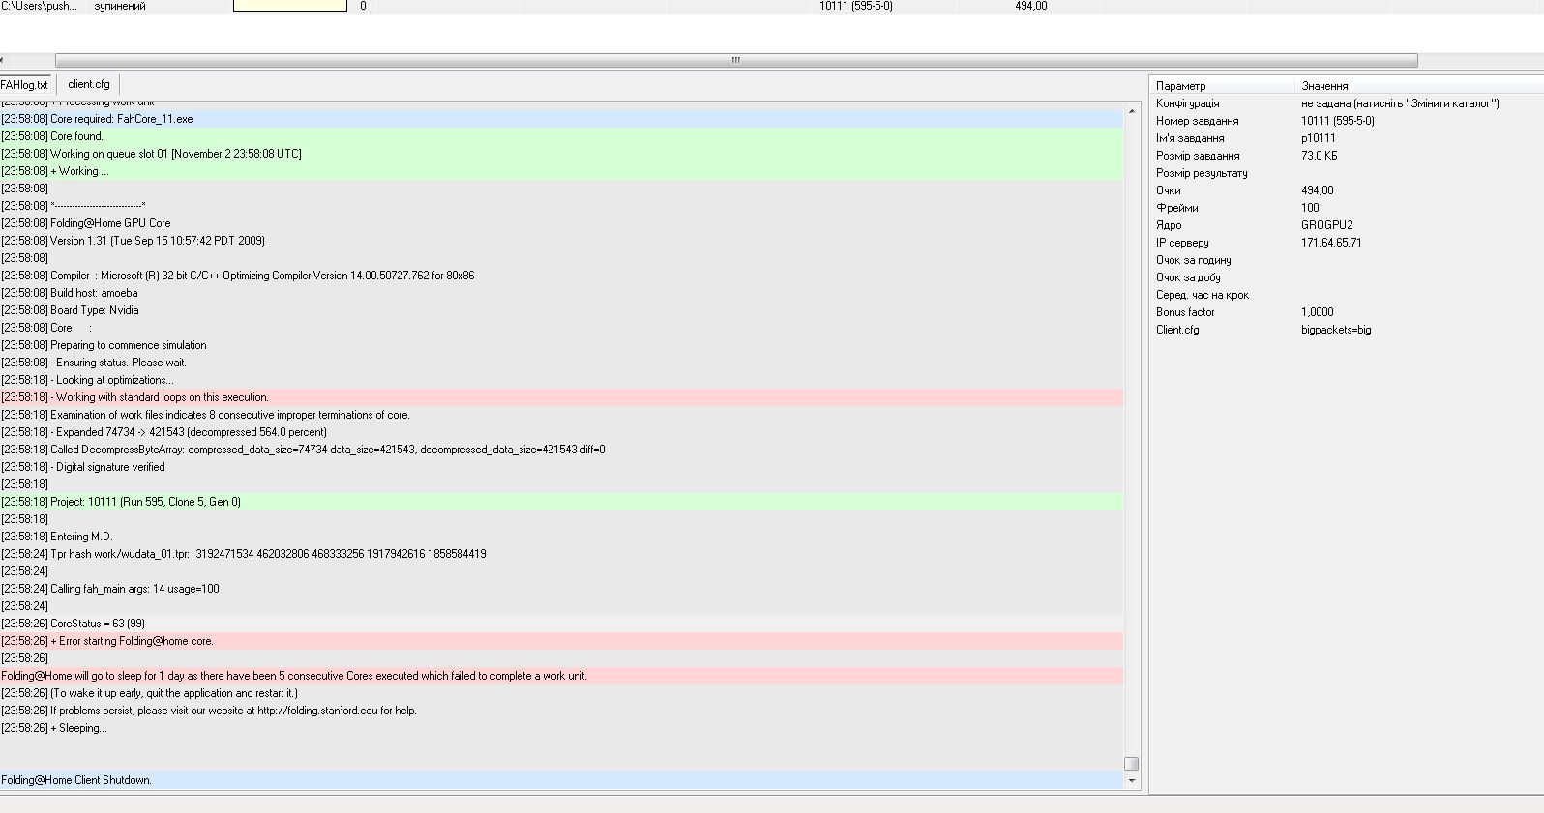
Task: Click the Ім'я завдання parameter label
Action: (x=1190, y=138)
